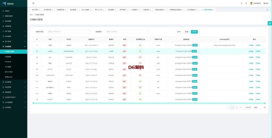Close the 用户列表 tab
272x138 pixels.
click(x=39, y=10)
